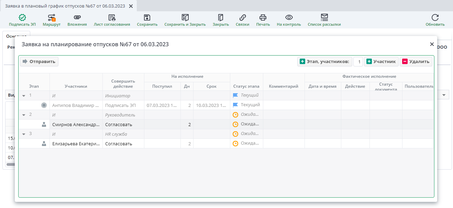The image size is (453, 208).
Task: Close the Заявка №67 document tab
Action: pos(131,6)
